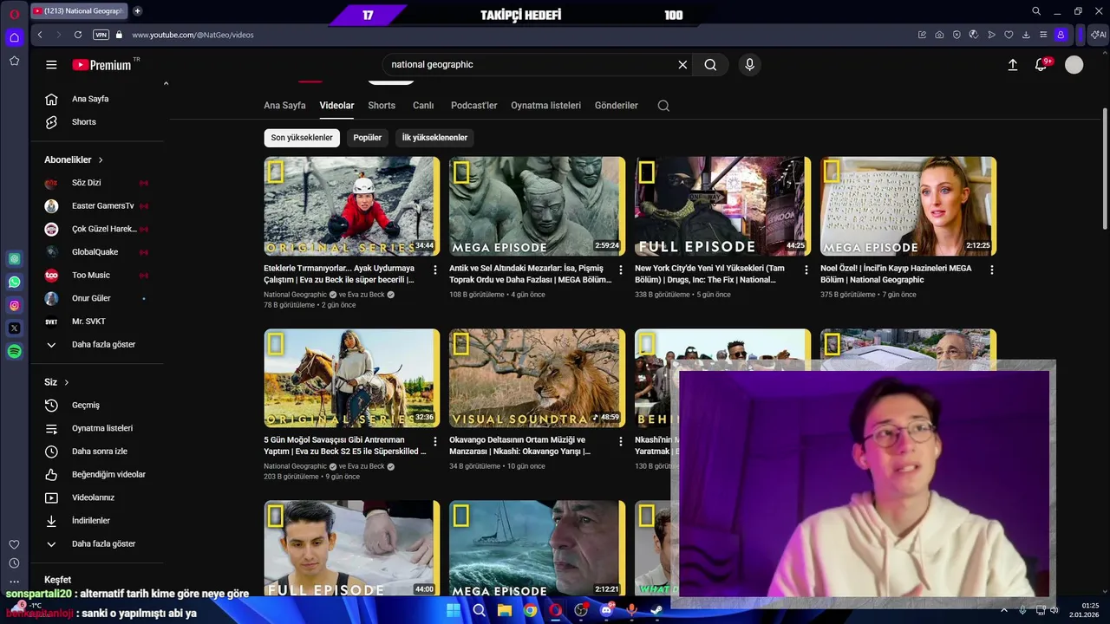1110x624 pixels.
Task: Start voice search with the microphone icon
Action: [749, 65]
